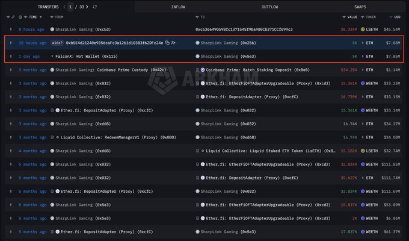
Task: Click the $34.17M USD cell
Action: pyautogui.click(x=392, y=124)
